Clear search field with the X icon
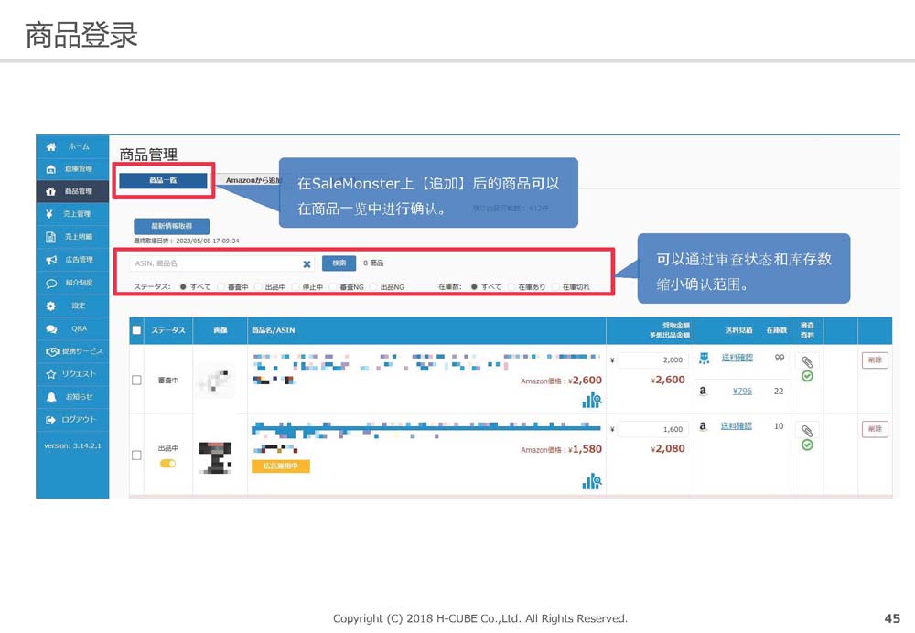The width and height of the screenshot is (915, 633). point(307,264)
